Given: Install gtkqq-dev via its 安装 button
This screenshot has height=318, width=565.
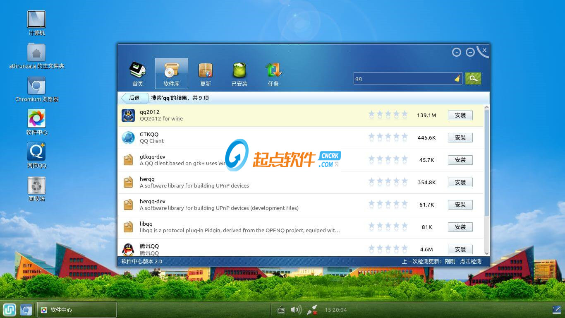Looking at the screenshot, I should (460, 160).
